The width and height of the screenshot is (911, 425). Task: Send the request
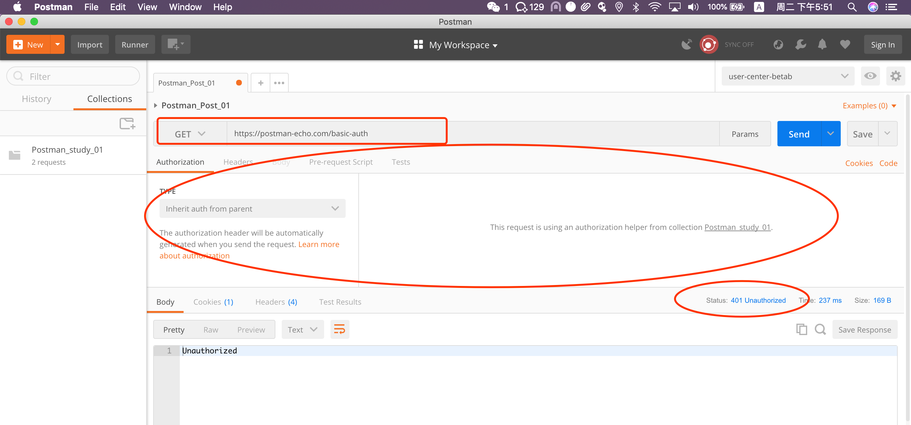pos(799,134)
